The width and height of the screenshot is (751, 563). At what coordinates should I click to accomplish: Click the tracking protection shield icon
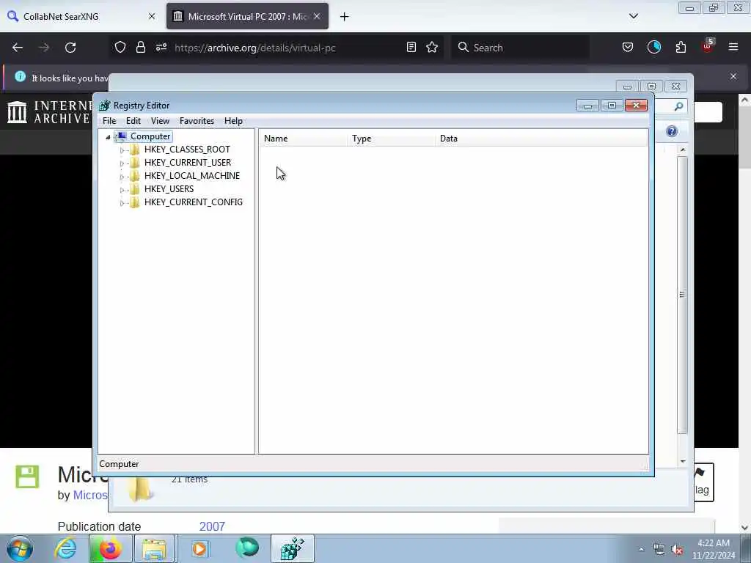(x=120, y=48)
